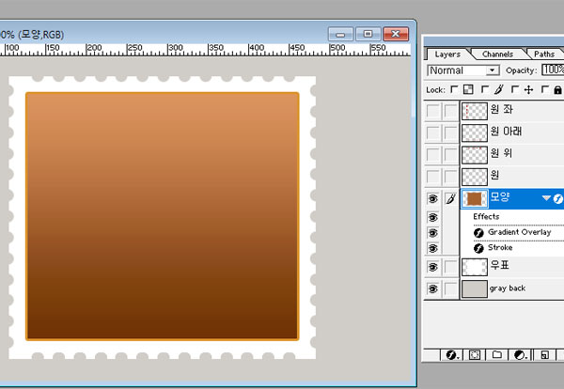Enable the lock all checkbox
This screenshot has height=389, width=564.
coord(545,89)
